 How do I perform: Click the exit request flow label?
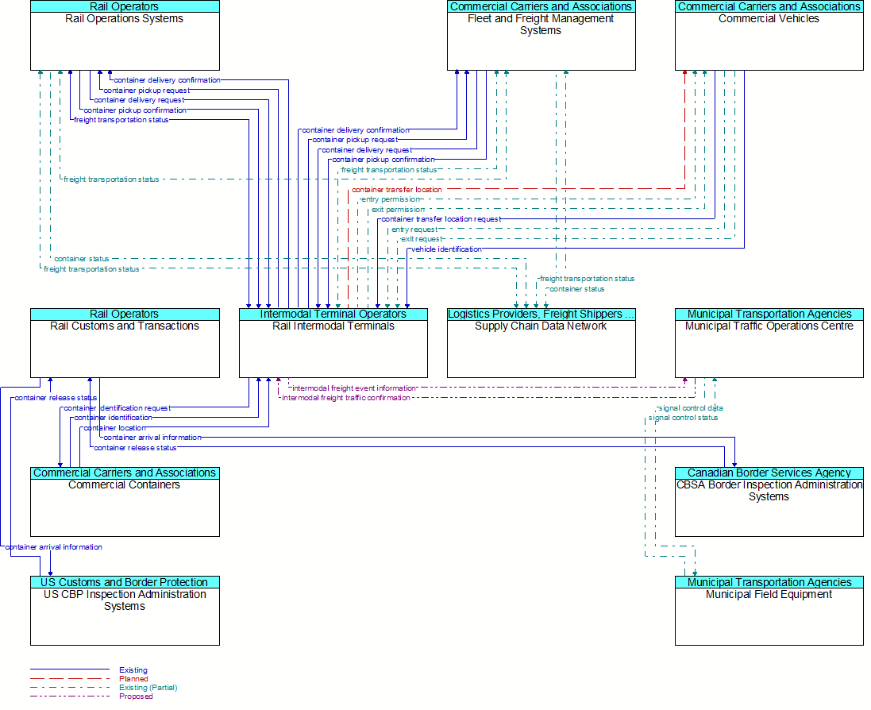422,239
